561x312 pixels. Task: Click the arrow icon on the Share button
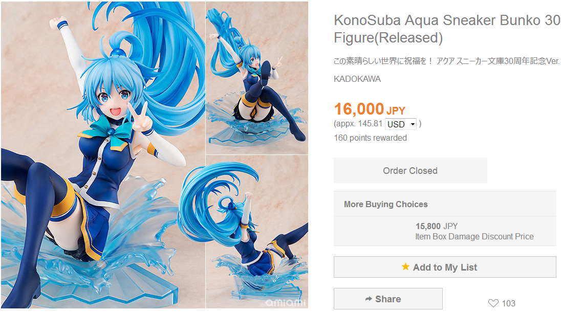[x=369, y=299]
